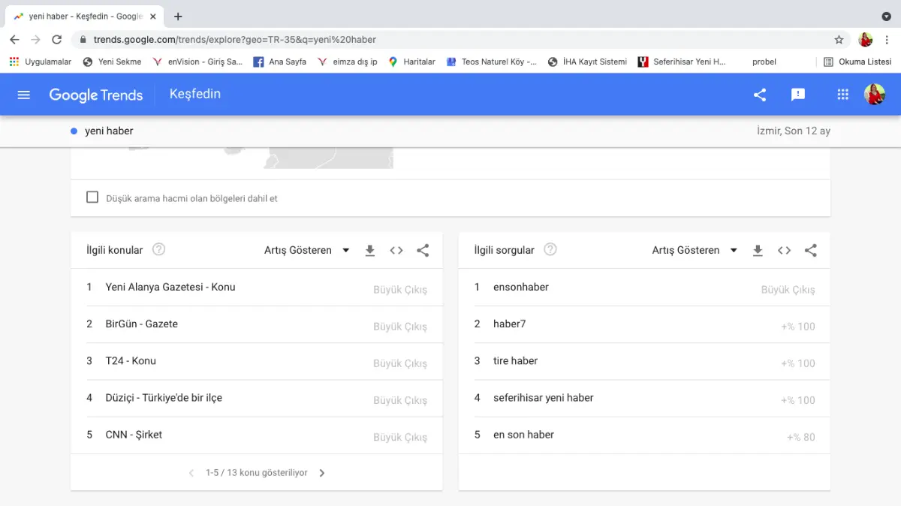Open embed code for İlgili konular
The width and height of the screenshot is (901, 506).
[396, 251]
